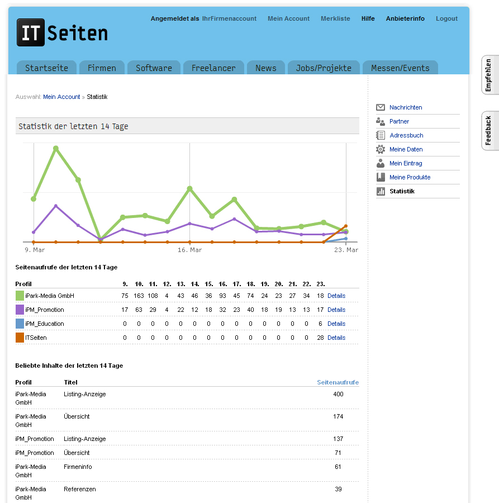
Task: Click the Hilfe link
Action: (368, 18)
